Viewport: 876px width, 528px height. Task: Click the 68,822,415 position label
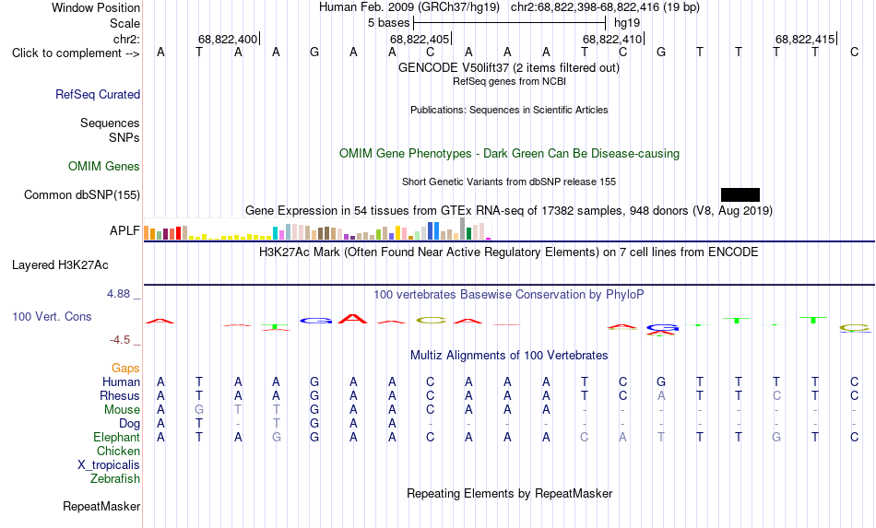click(x=805, y=39)
